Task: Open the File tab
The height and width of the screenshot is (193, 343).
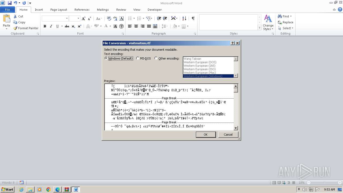Action: pyautogui.click(x=8, y=10)
